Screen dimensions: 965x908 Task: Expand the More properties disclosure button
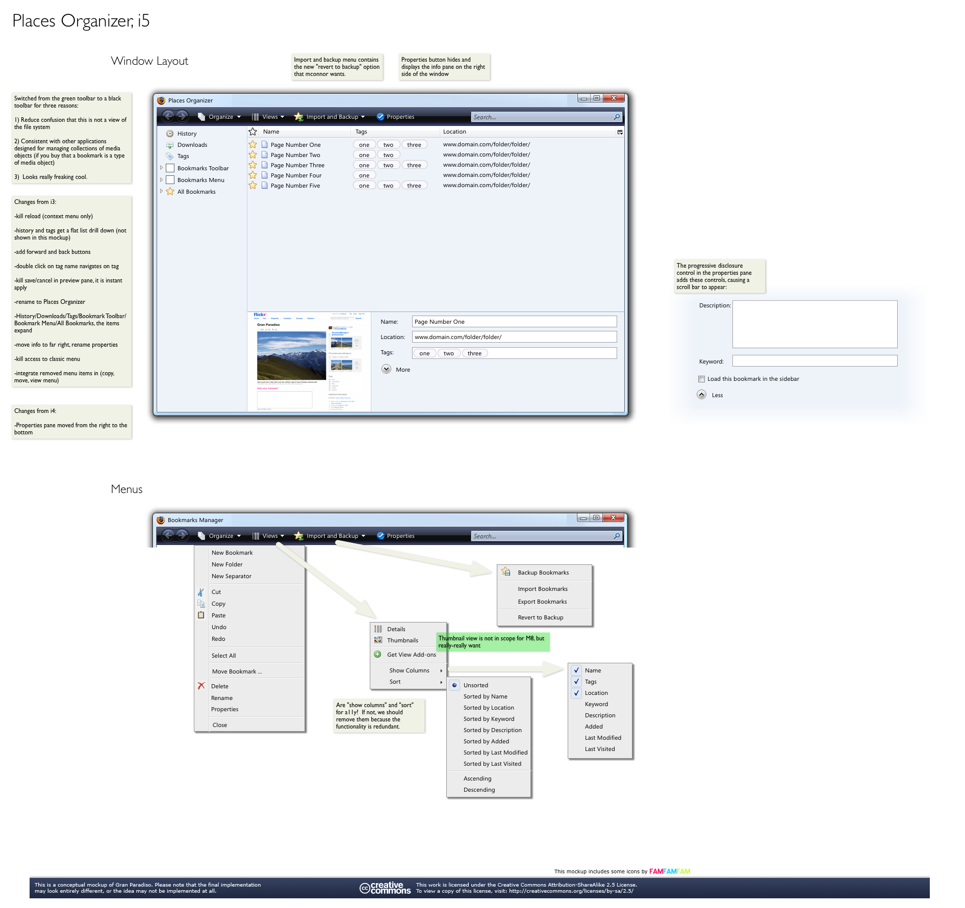tap(387, 370)
